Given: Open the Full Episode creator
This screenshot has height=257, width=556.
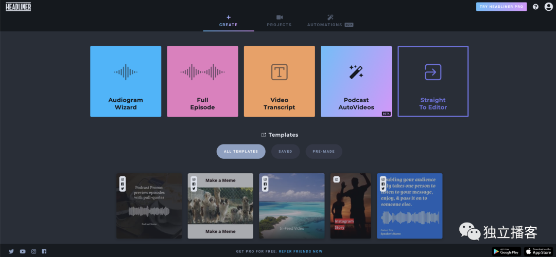Looking at the screenshot, I should coord(202,81).
